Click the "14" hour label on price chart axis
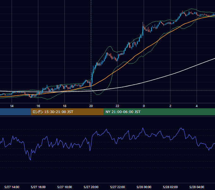Viewport: 215px width, 190px height. [12, 106]
